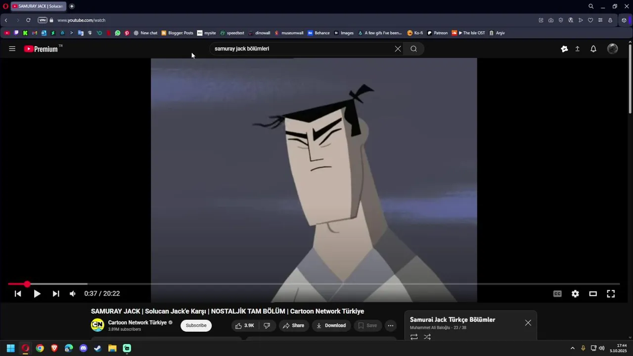Open the browser snapshot camera icon
This screenshot has width=633, height=356.
tap(551, 20)
